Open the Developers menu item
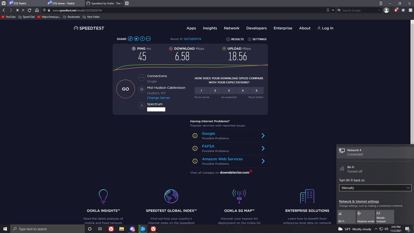Image resolution: width=414 pixels, height=233 pixels. pos(256,28)
